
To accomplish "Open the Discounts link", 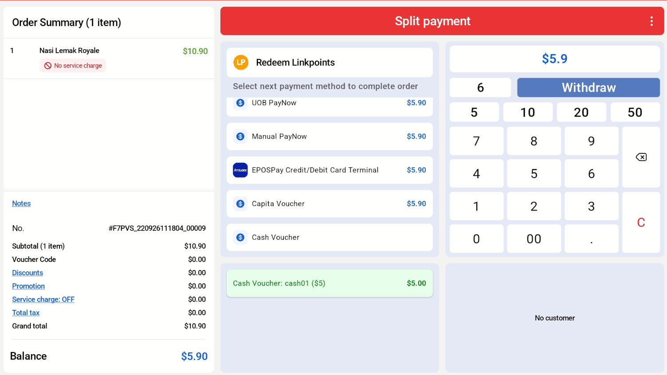I will [x=27, y=273].
